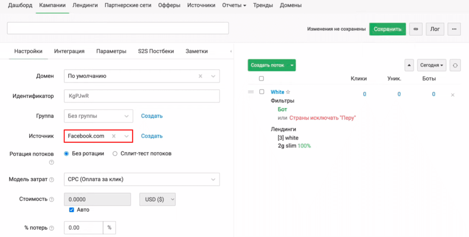Open Лендинги in top navigation
The height and width of the screenshot is (237, 469).
(85, 6)
